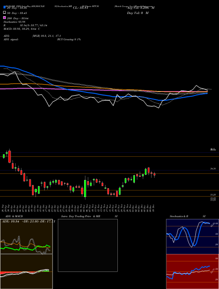The height and width of the screenshot is (289, 219).
Task: Click the 'ADX: 10.34 +DY: 21.05 -DY: 17.11' readout
Action: 28,221
